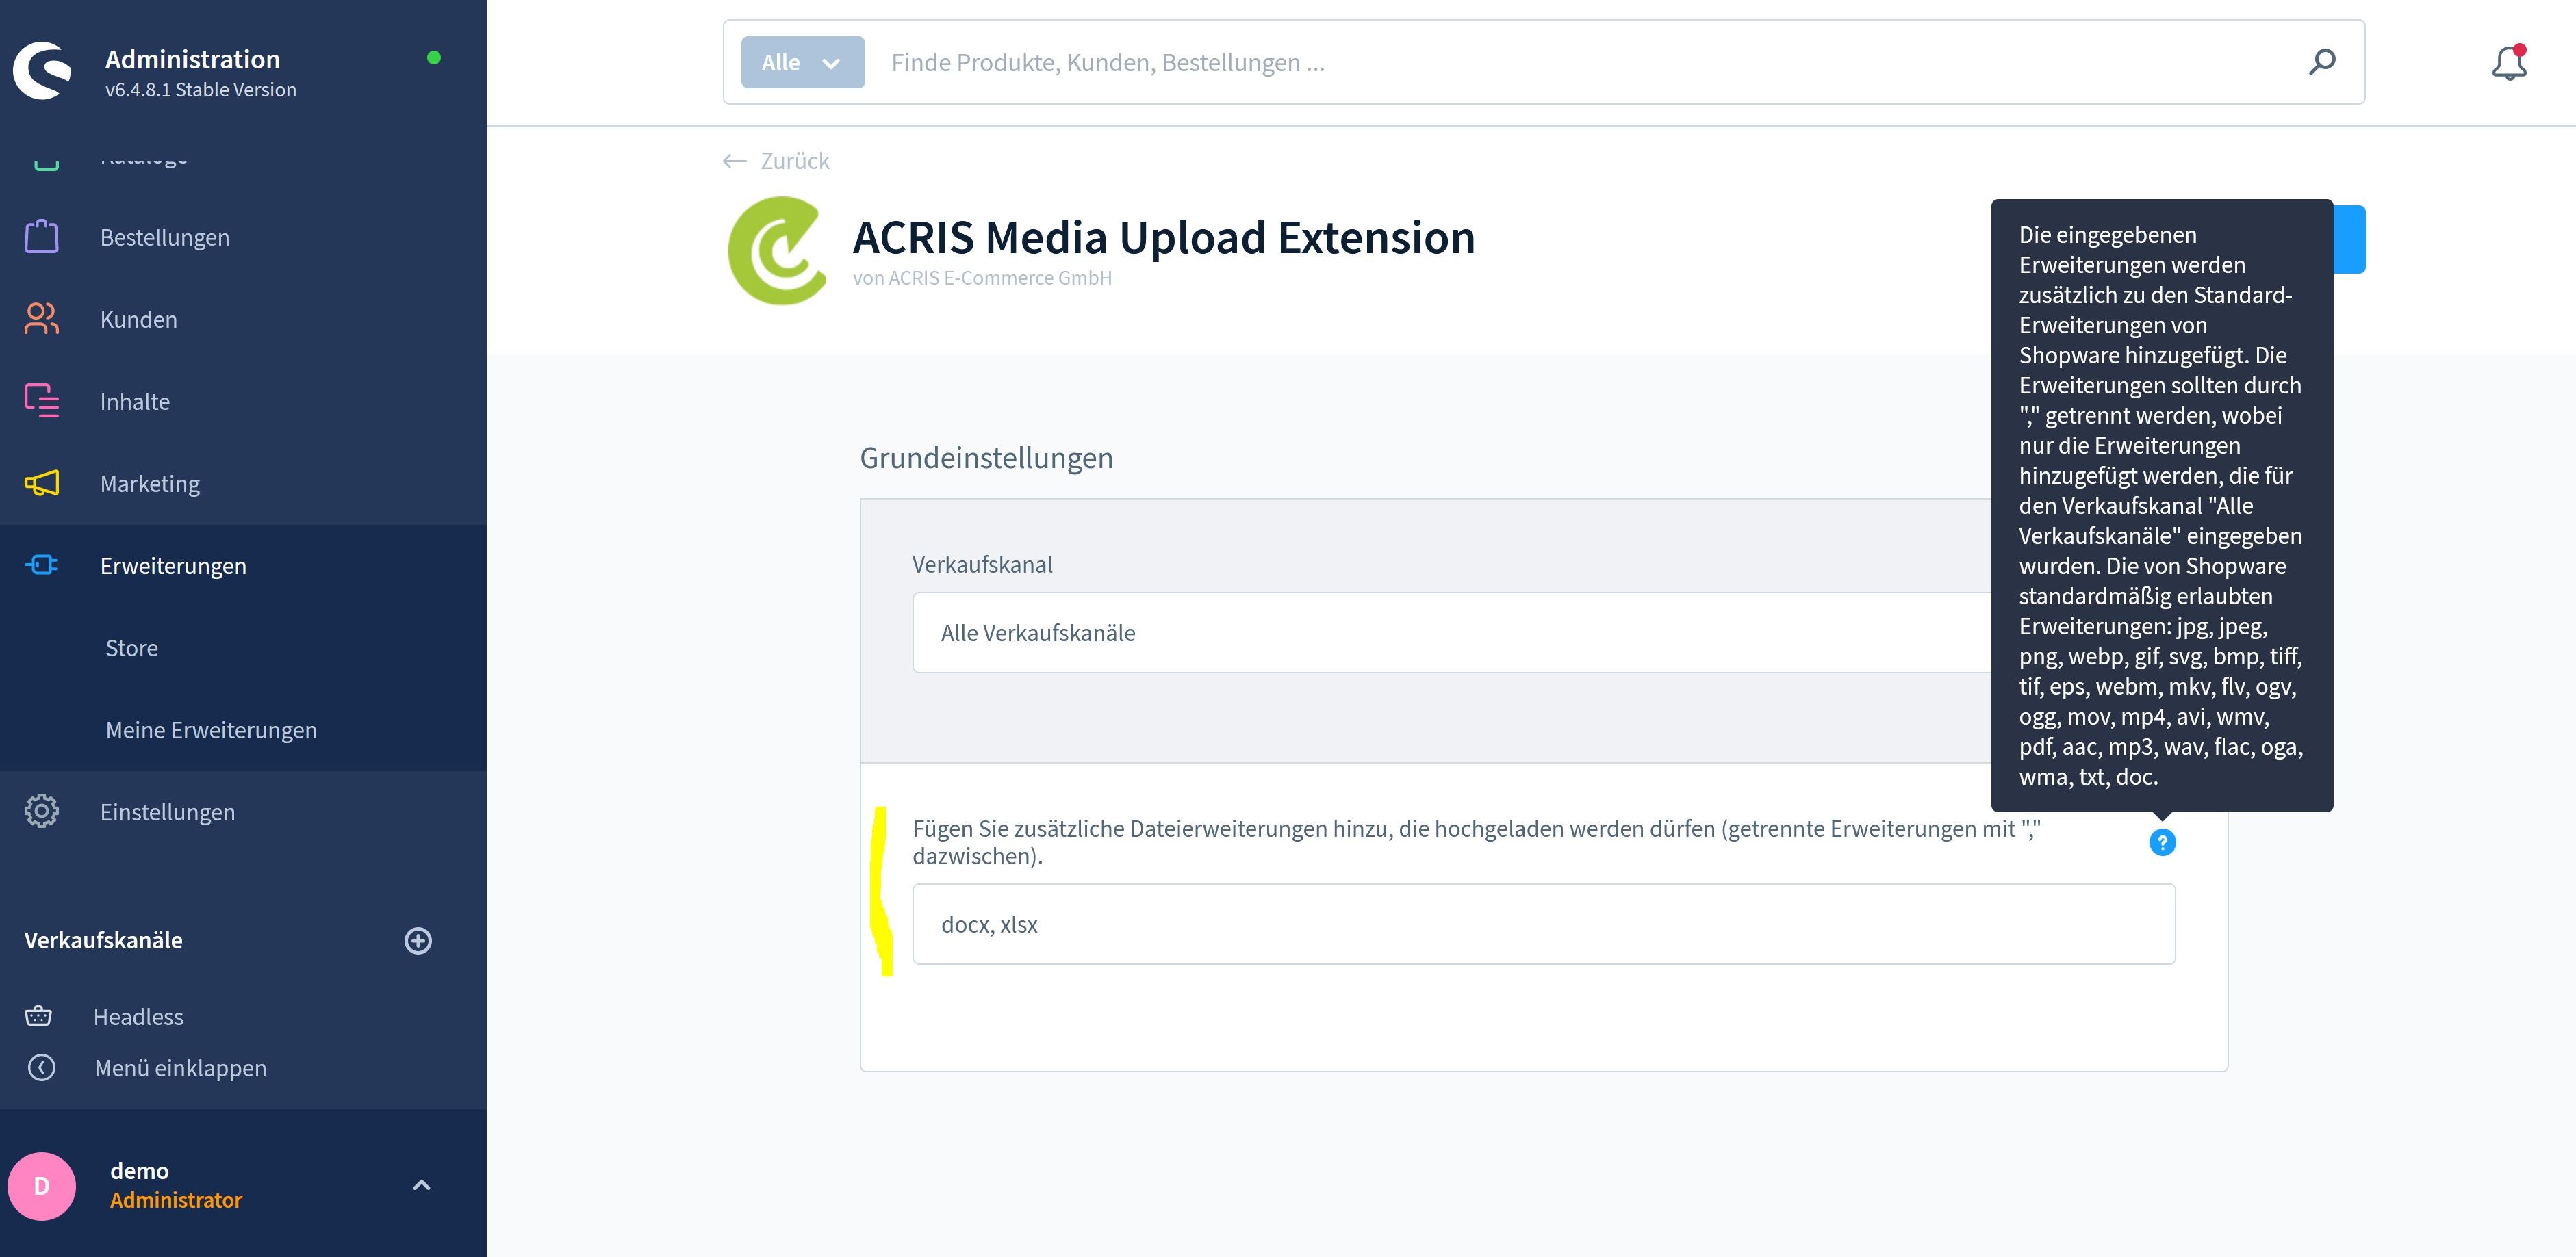Image resolution: width=2576 pixels, height=1257 pixels.
Task: Click the blue save button edge
Action: coord(2350,239)
